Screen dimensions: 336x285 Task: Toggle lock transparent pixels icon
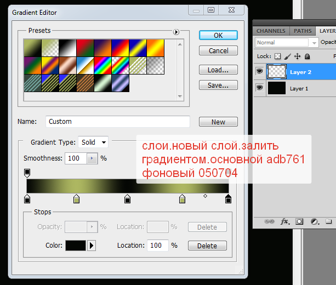tap(278, 56)
